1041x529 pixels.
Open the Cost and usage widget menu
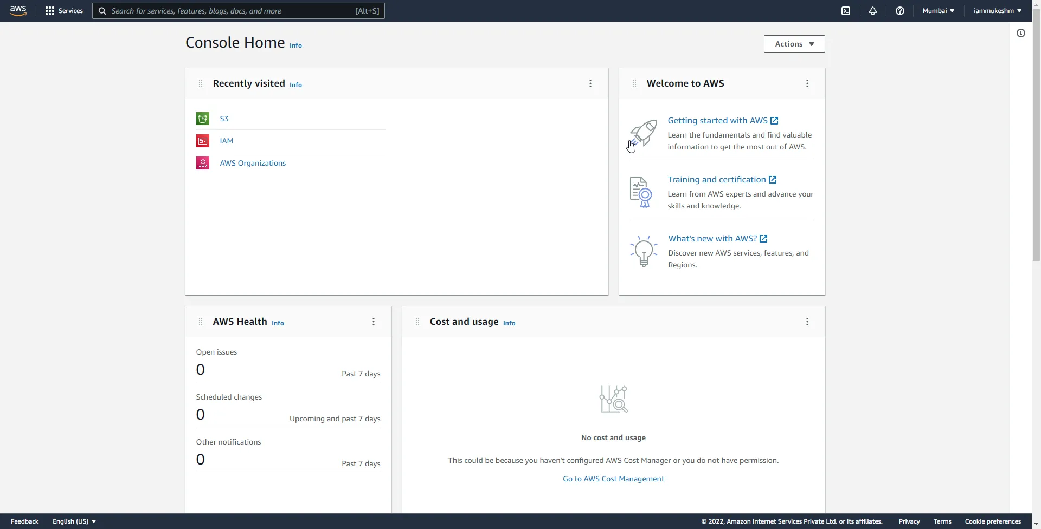coord(807,321)
